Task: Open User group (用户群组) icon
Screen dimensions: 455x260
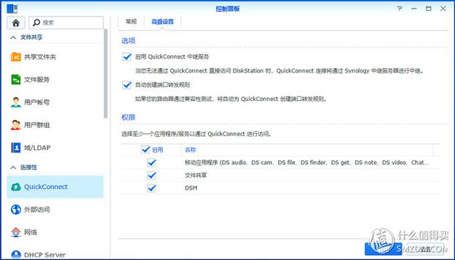Action: point(16,125)
